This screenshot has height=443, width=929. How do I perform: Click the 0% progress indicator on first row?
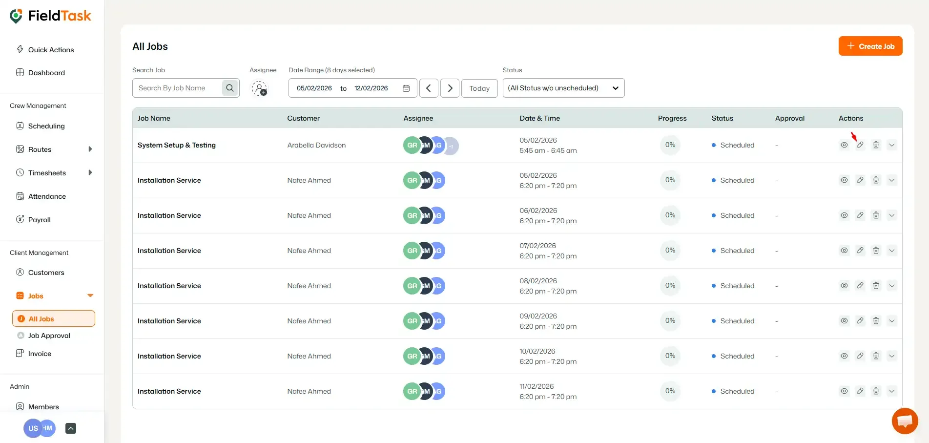point(670,145)
